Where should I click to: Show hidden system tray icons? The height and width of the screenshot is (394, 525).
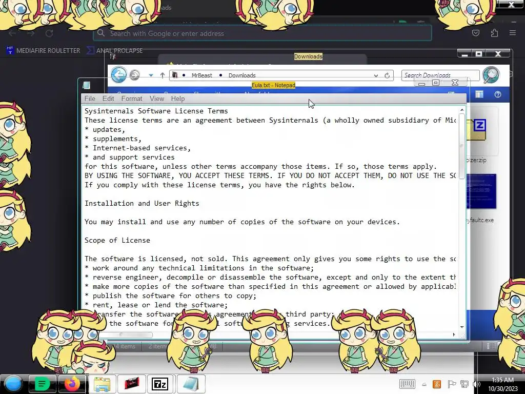[x=424, y=384]
